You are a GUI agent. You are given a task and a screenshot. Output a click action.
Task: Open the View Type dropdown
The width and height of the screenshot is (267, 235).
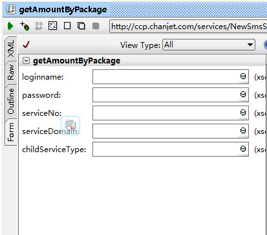point(209,45)
